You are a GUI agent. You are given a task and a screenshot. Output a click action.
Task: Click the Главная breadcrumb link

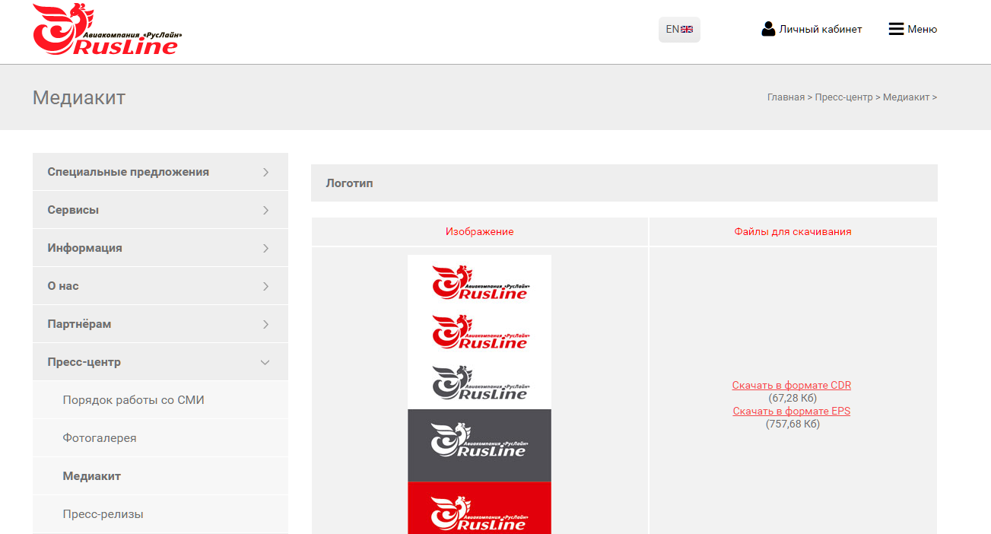click(x=786, y=97)
